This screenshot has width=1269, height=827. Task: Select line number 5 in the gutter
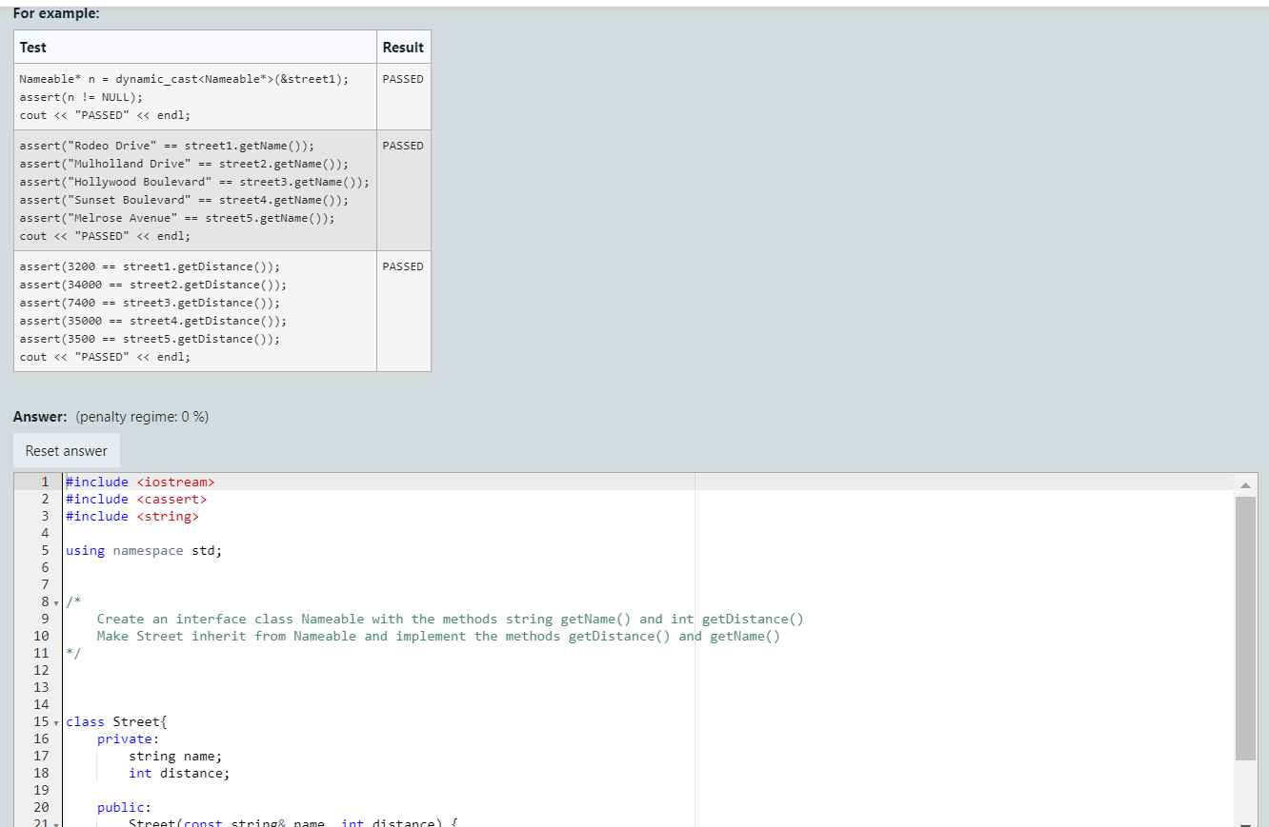tap(45, 550)
